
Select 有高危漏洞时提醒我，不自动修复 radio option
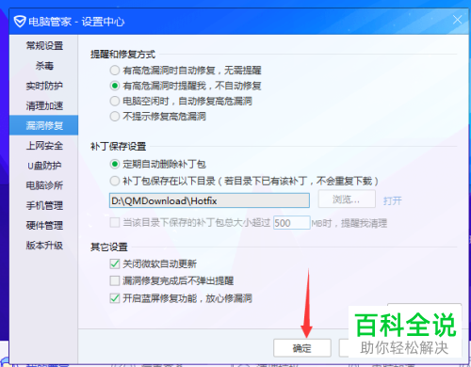(115, 86)
